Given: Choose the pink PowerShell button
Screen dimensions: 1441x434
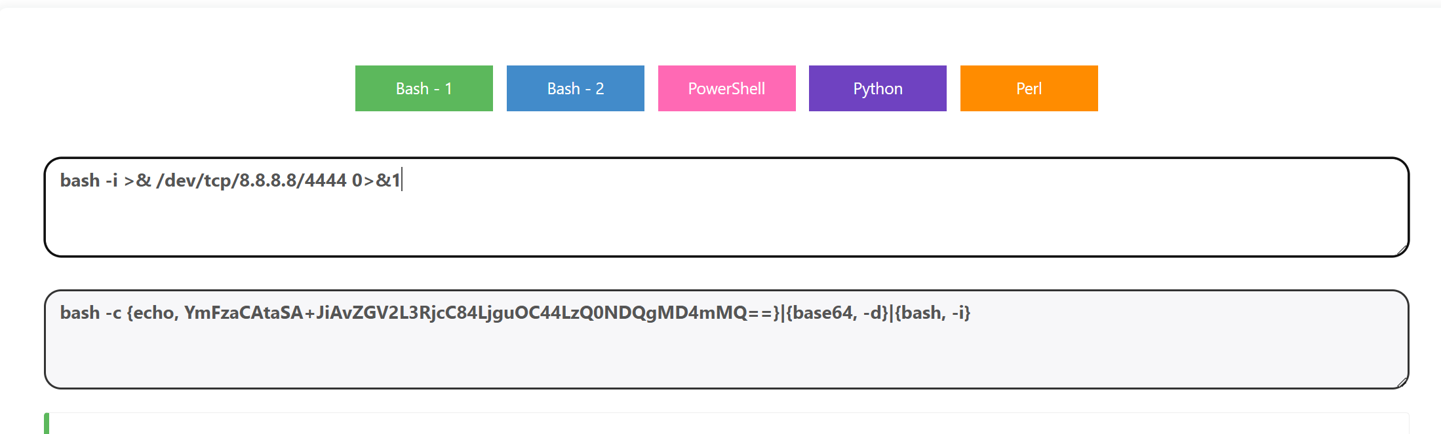Looking at the screenshot, I should pos(727,88).
